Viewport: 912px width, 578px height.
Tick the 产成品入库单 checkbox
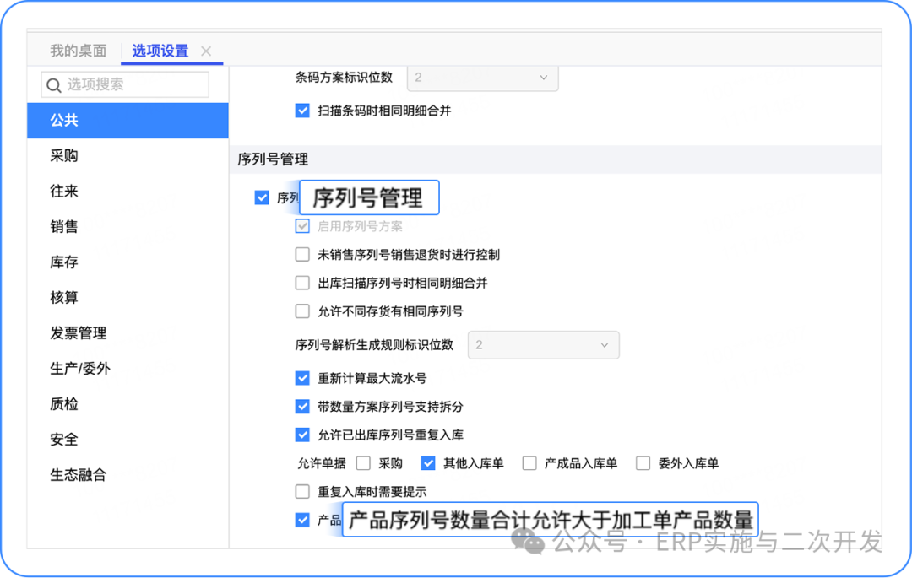coord(529,463)
